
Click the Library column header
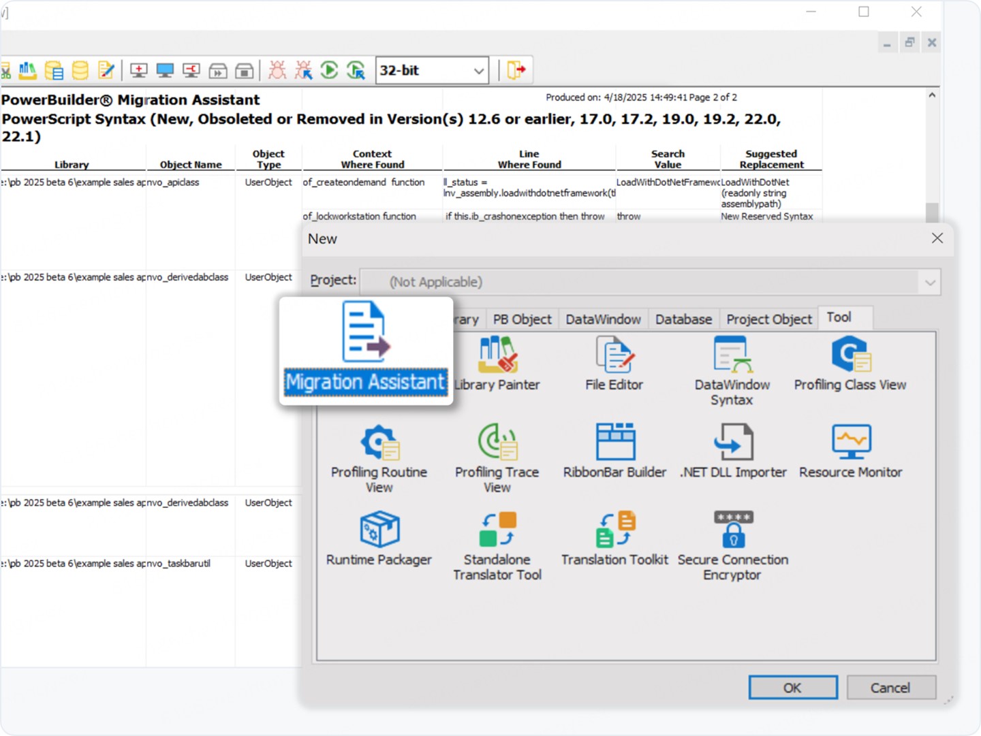click(72, 165)
